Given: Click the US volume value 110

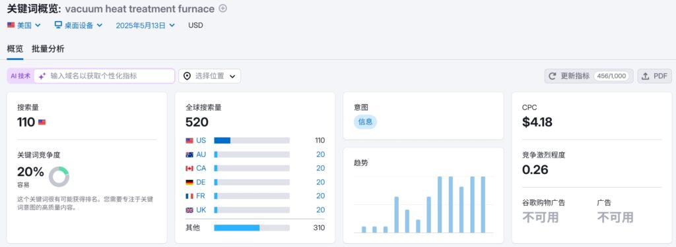Looking at the screenshot, I should pyautogui.click(x=320, y=141).
